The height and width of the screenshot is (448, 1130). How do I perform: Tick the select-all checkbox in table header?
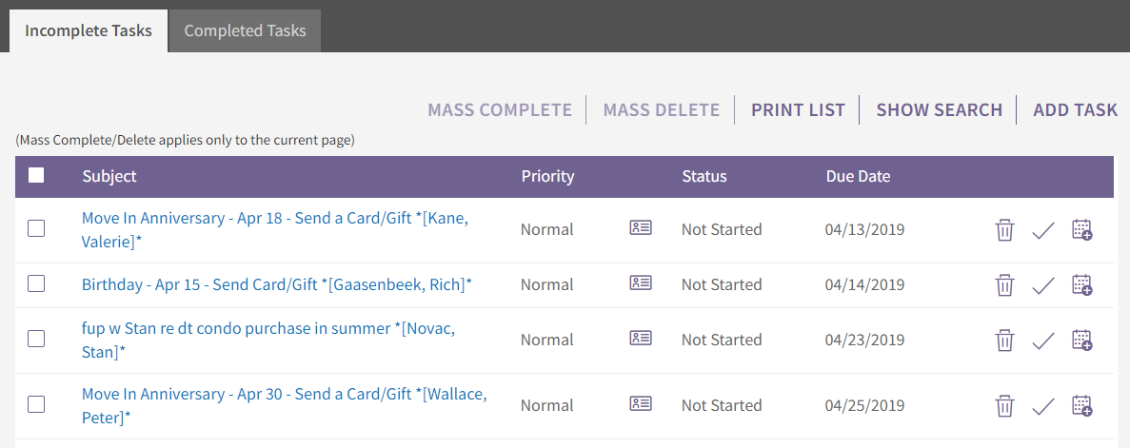pyautogui.click(x=36, y=175)
